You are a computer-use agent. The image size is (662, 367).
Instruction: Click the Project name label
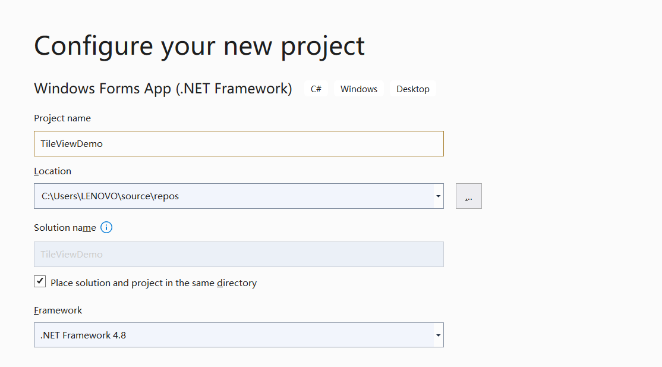pos(62,118)
